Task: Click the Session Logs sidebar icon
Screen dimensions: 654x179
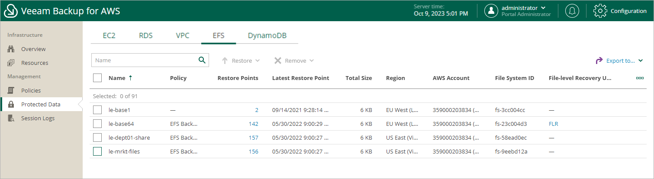Action: [11, 118]
